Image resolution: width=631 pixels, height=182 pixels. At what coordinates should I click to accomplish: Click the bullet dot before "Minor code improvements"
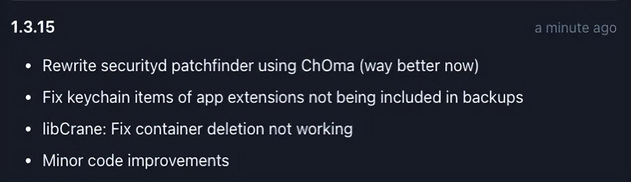click(30, 161)
